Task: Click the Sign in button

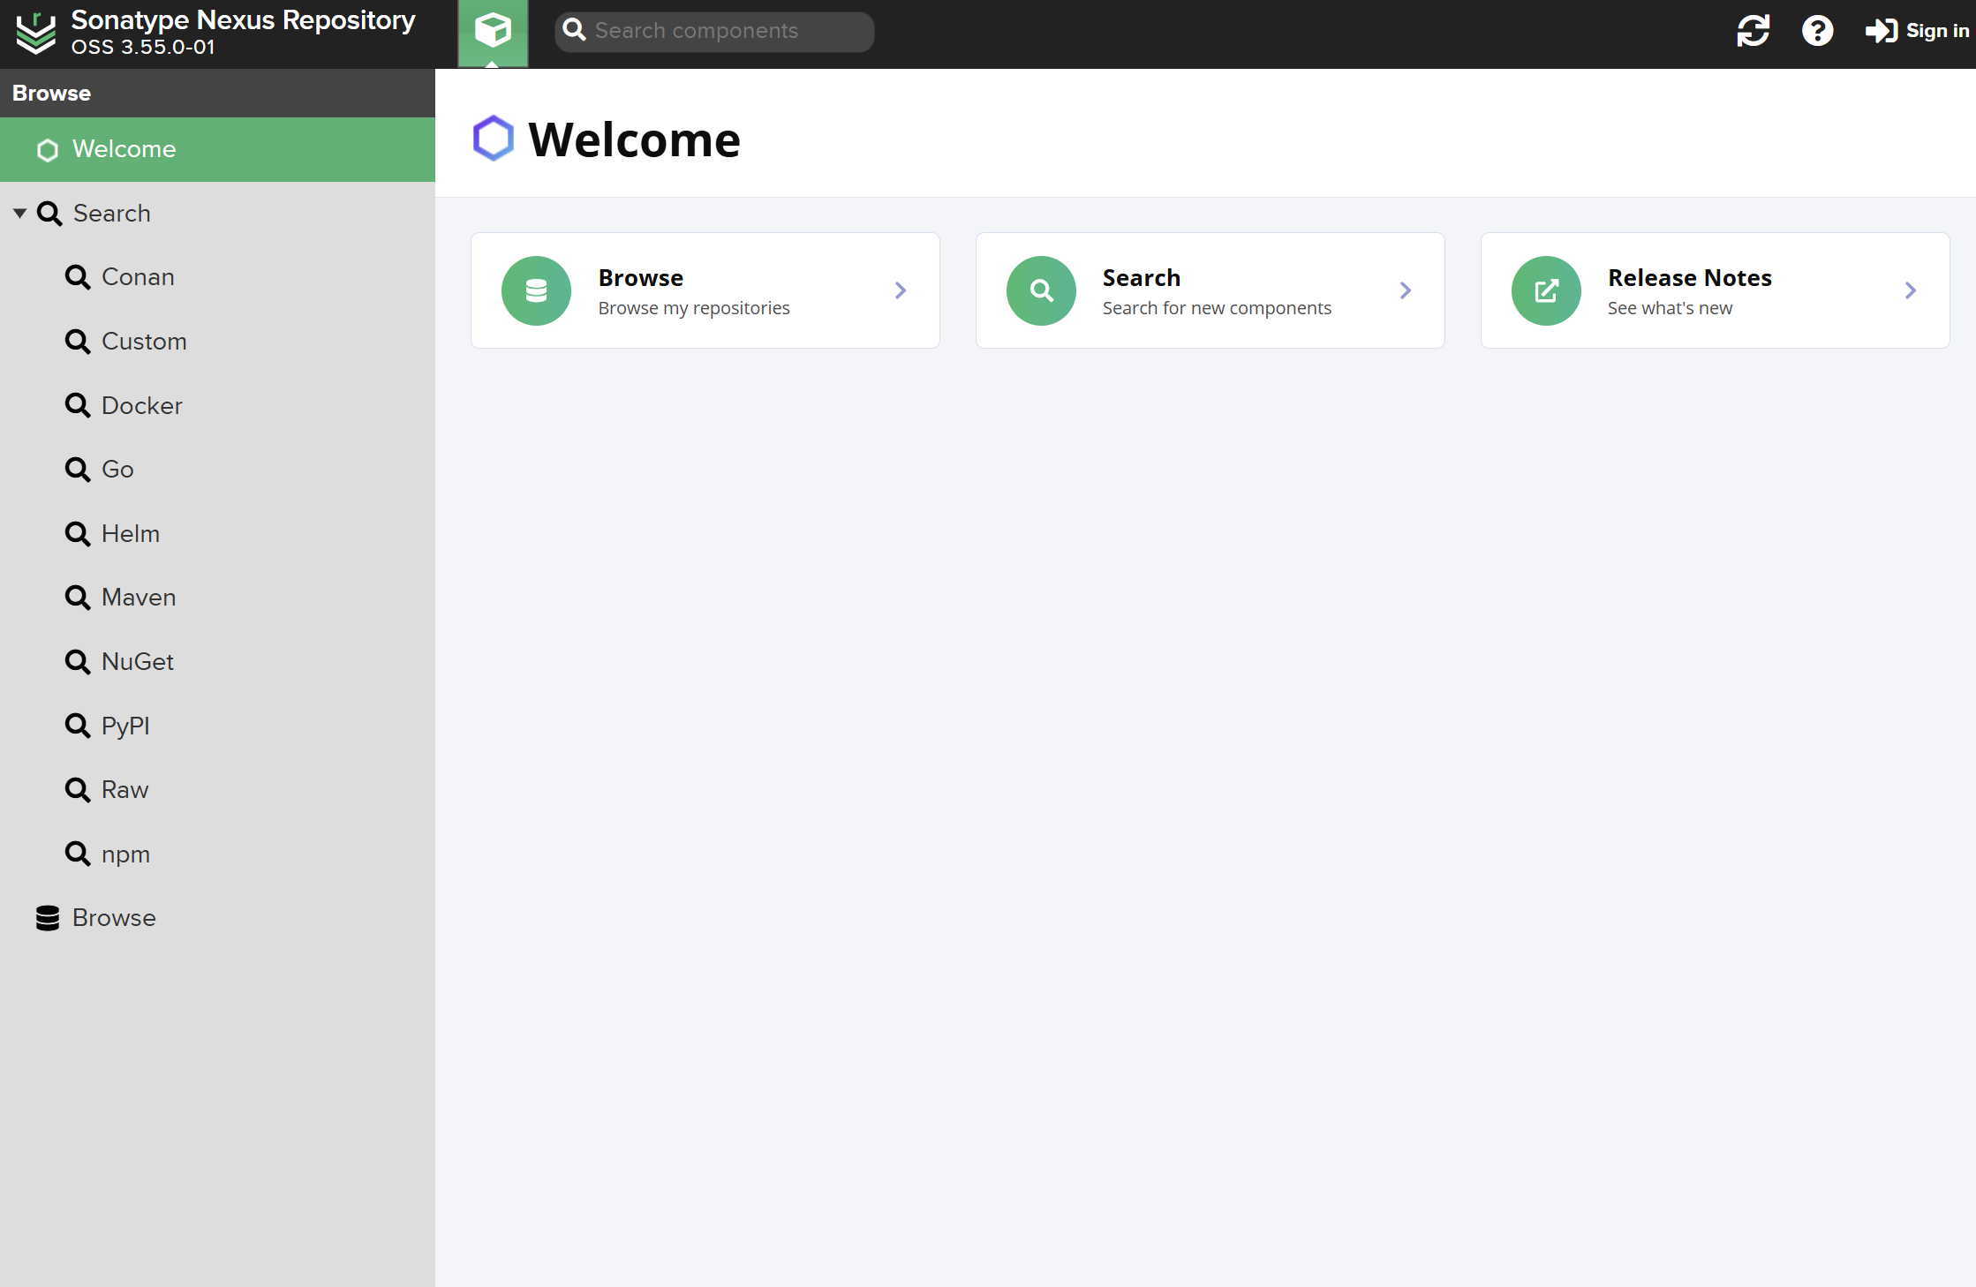Action: click(x=1917, y=32)
